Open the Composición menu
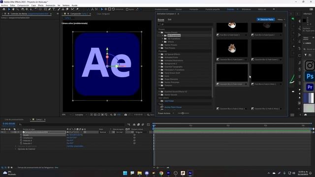This screenshot has width=315, height=177. click(23, 5)
